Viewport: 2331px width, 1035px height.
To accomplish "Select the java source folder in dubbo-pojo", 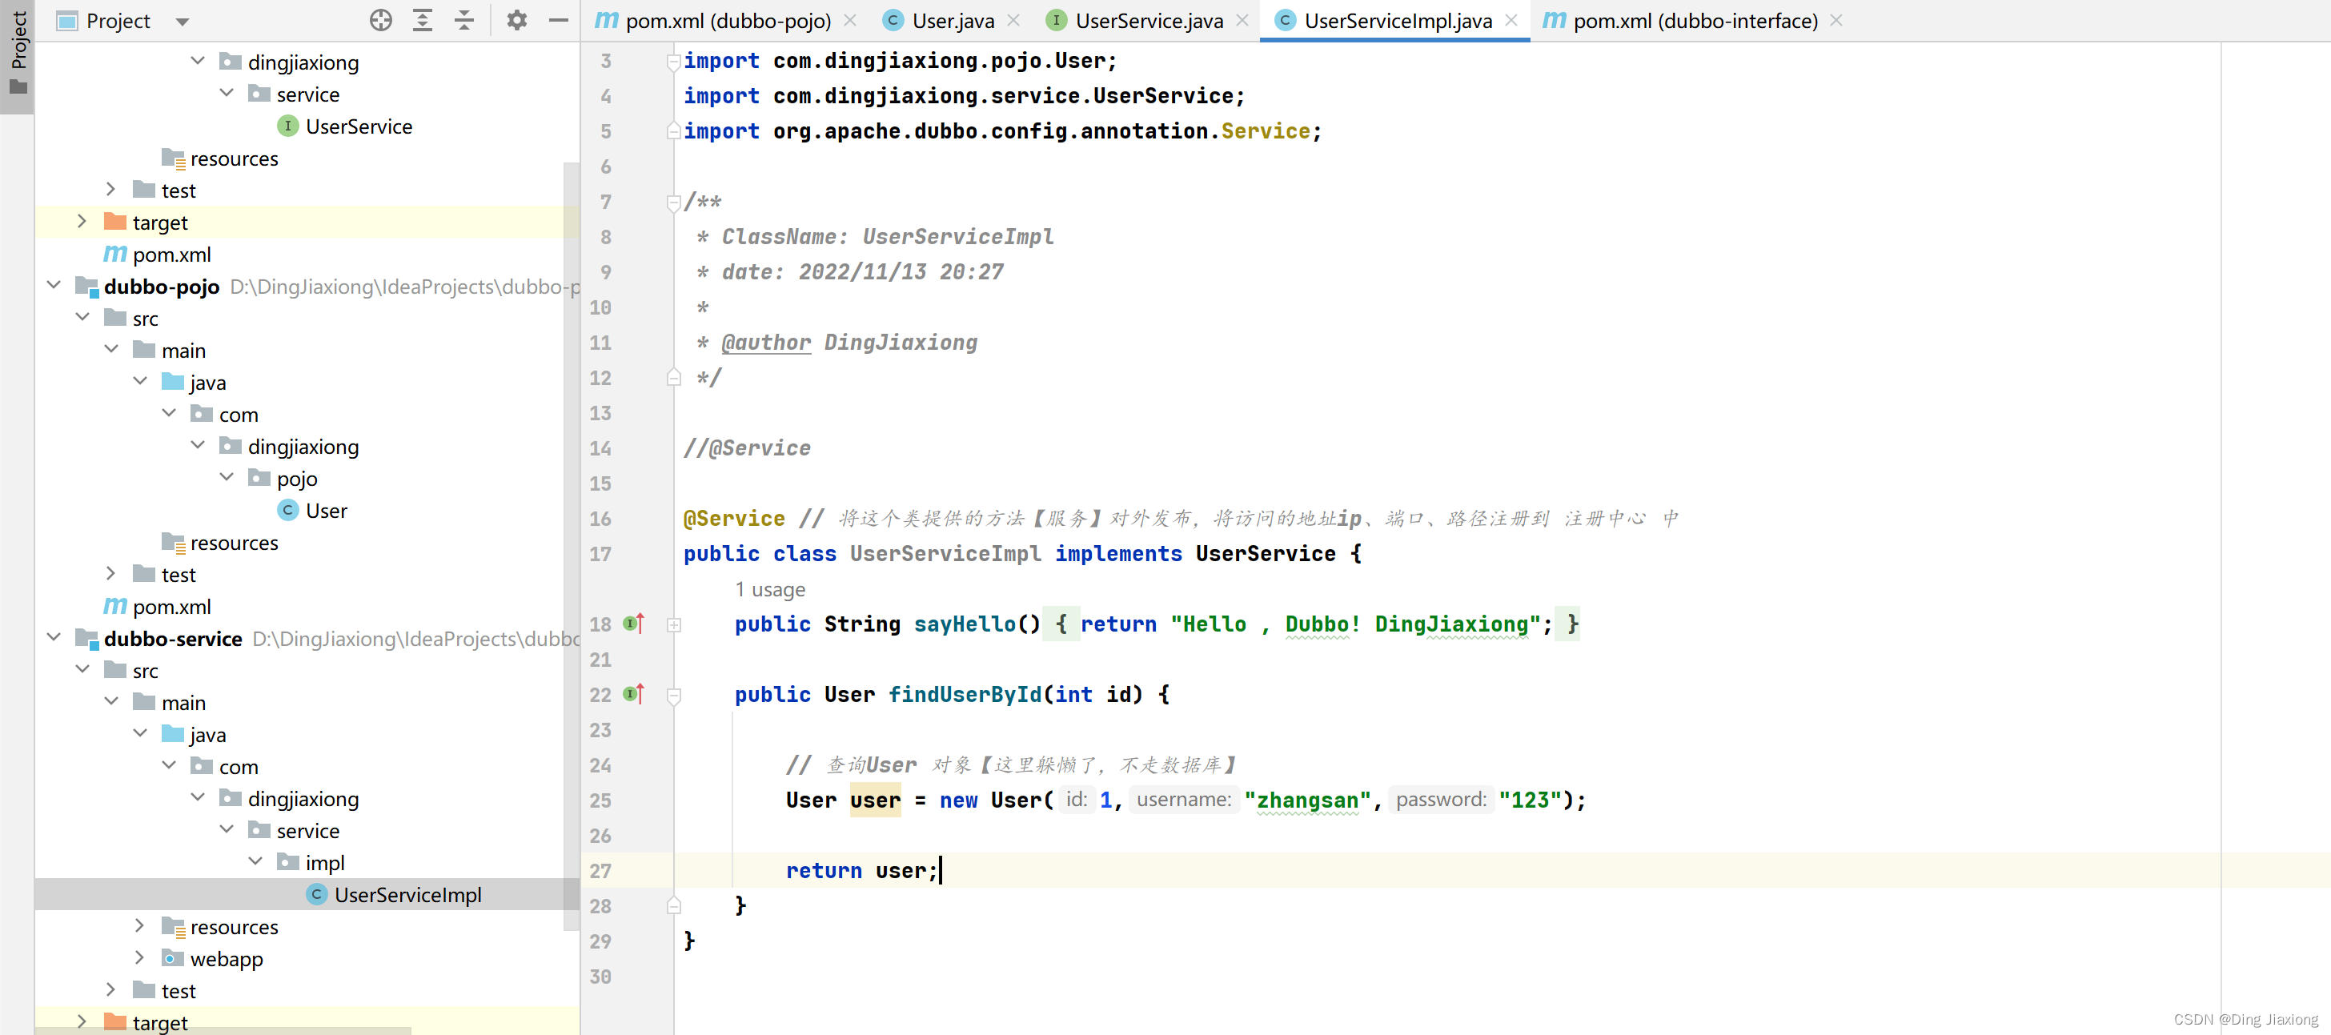I will 194,383.
